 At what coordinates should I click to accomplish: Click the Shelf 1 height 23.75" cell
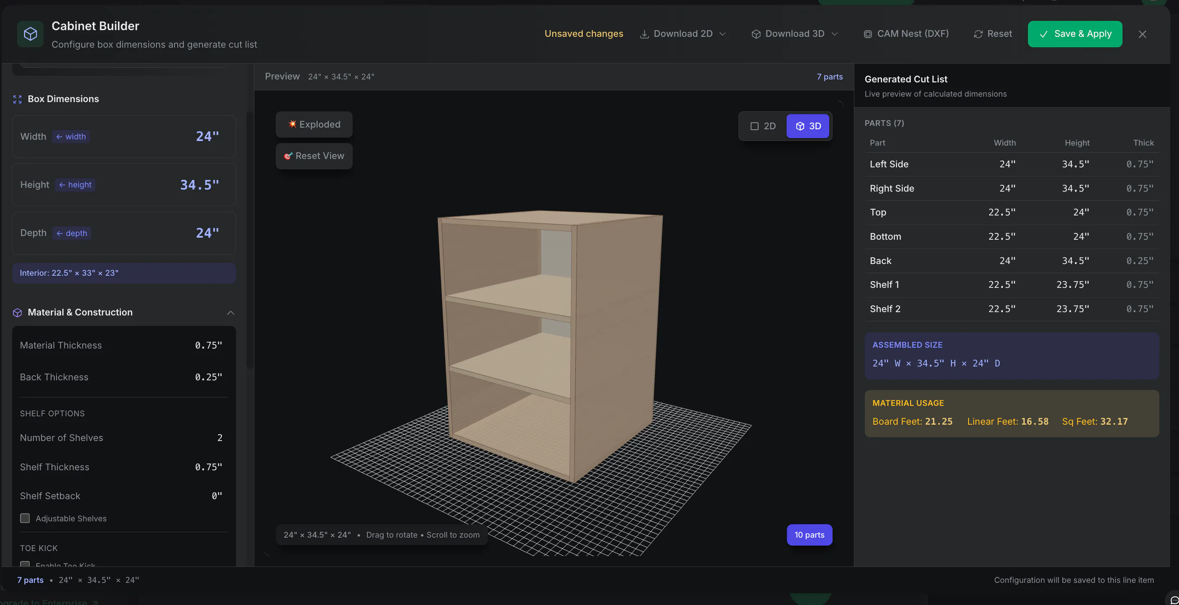[1072, 285]
